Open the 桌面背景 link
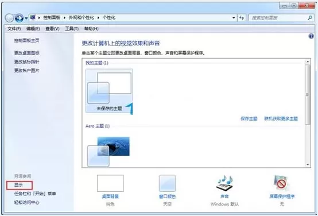 point(110,196)
